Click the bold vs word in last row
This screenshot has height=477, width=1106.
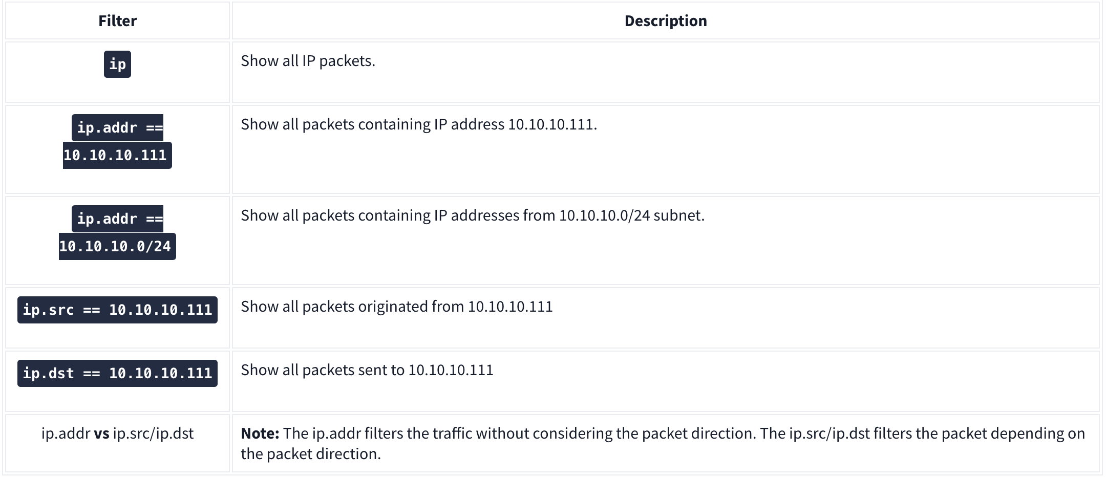point(101,433)
